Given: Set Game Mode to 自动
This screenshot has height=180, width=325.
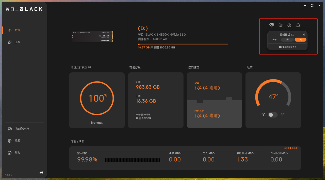Looking at the screenshot, I should [274, 40].
